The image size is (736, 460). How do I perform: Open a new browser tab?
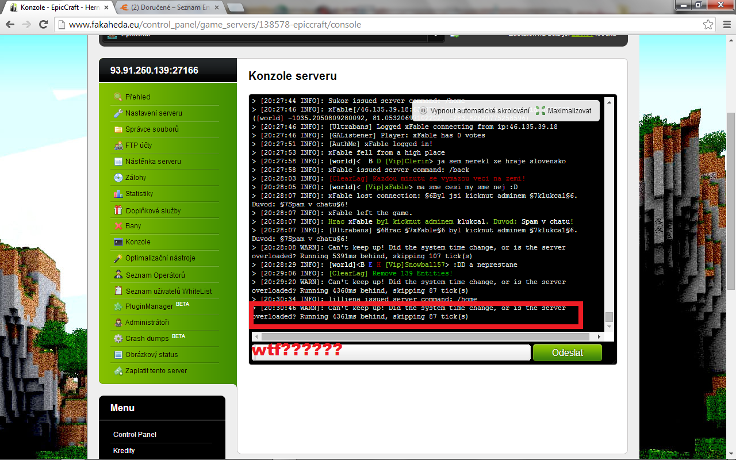tap(235, 8)
